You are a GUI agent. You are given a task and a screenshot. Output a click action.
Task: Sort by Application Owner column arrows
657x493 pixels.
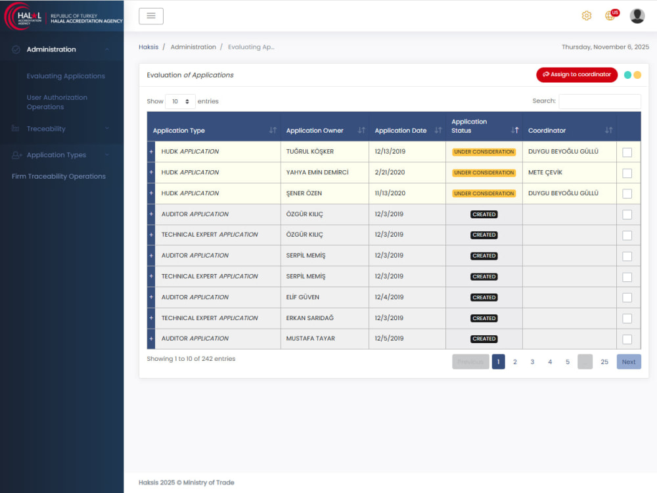[361, 130]
